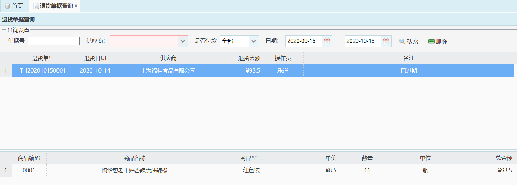Image resolution: width=517 pixels, height=185 pixels.
Task: Click product code cell 0001
Action: [29, 171]
